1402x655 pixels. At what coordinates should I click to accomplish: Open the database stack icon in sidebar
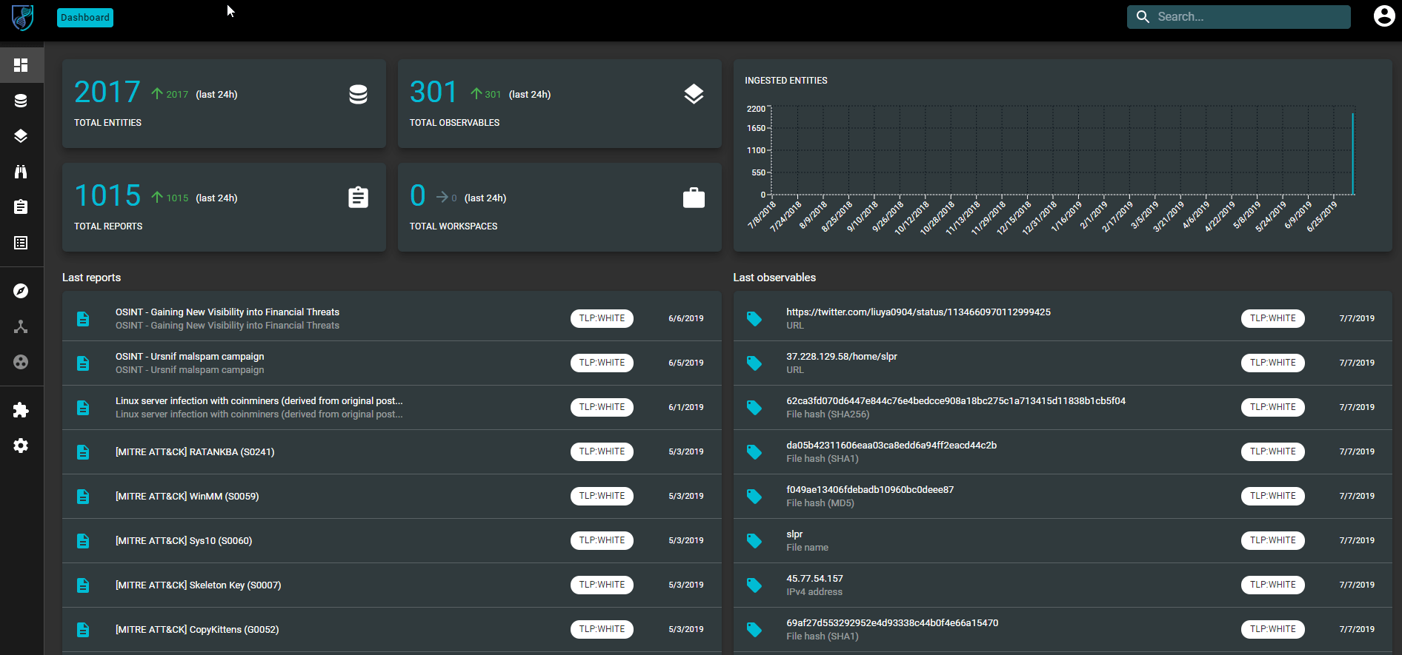(x=21, y=101)
